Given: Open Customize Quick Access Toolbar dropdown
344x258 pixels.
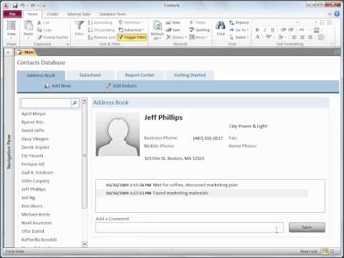Looking at the screenshot, I should [44, 6].
